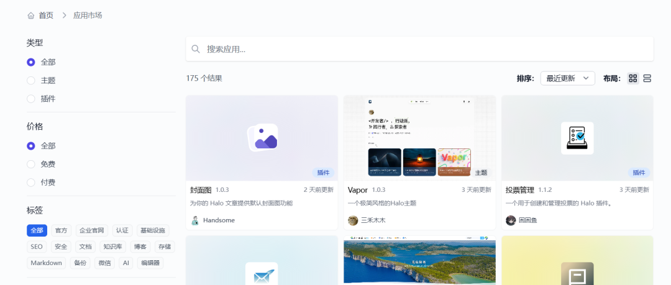The height and width of the screenshot is (285, 671).
Task: Click the Handsome author name
Action: tap(219, 220)
